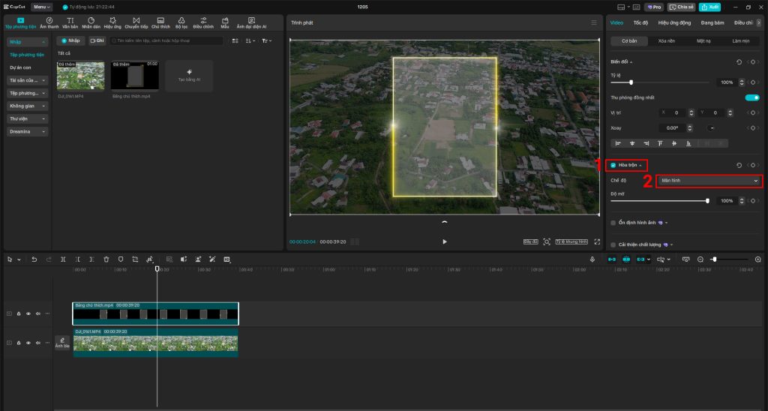Click the Xuất export button
Image resolution: width=768 pixels, height=411 pixels.
[x=709, y=7]
